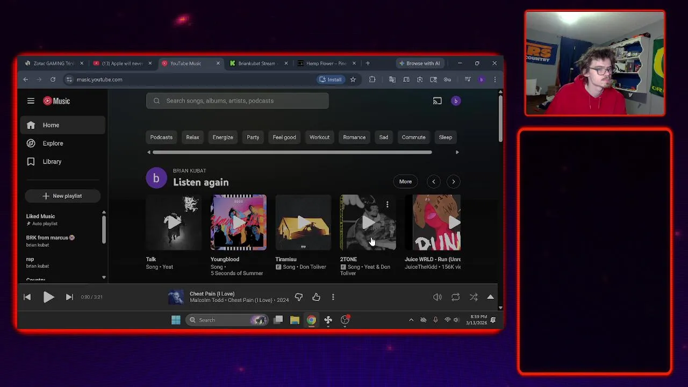The image size is (688, 387).
Task: Select the Party mood chip
Action: pyautogui.click(x=253, y=137)
